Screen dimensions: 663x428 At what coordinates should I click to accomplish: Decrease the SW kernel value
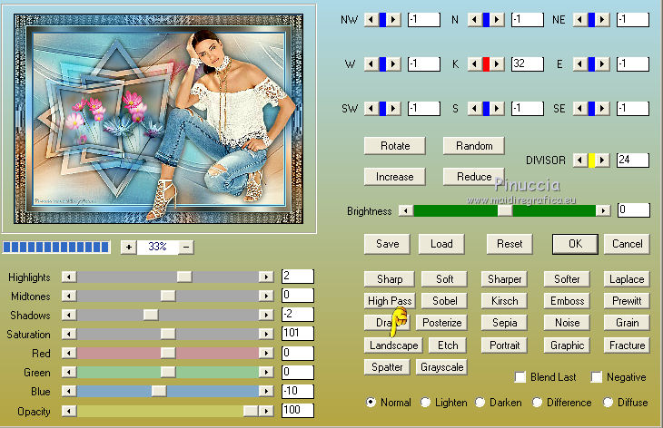(x=371, y=109)
